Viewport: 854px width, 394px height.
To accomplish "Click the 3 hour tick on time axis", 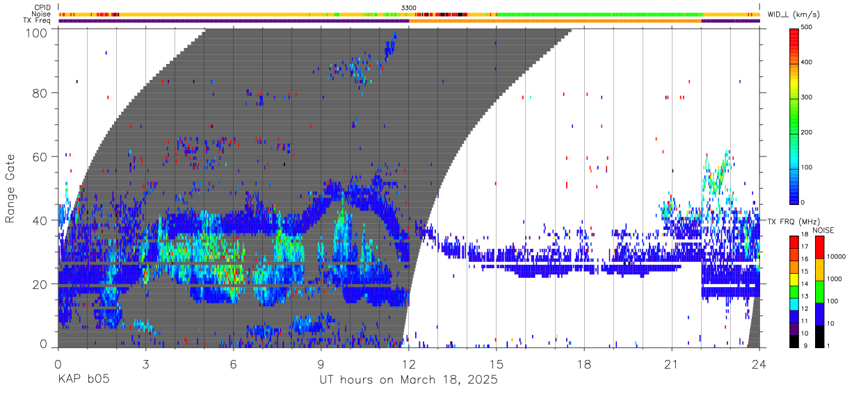I will (x=145, y=363).
